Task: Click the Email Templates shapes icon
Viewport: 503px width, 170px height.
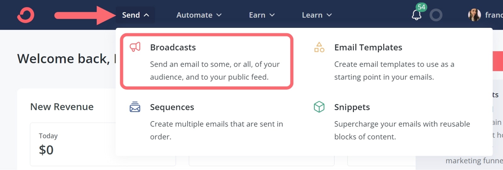Action: coord(319,47)
